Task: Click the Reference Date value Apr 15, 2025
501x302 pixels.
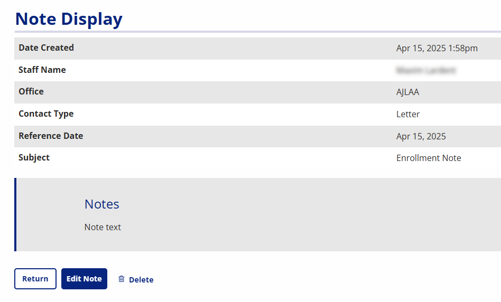Action: coord(421,136)
